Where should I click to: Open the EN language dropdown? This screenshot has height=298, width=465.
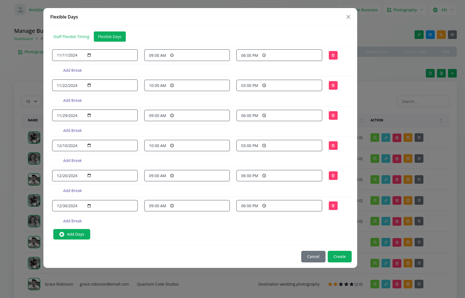pos(443,10)
